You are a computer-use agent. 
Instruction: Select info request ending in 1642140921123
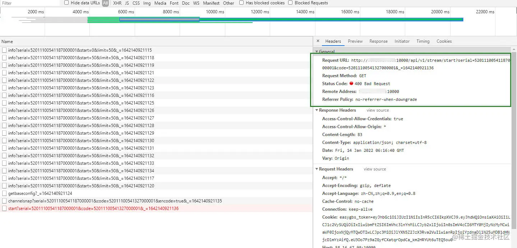156,88
